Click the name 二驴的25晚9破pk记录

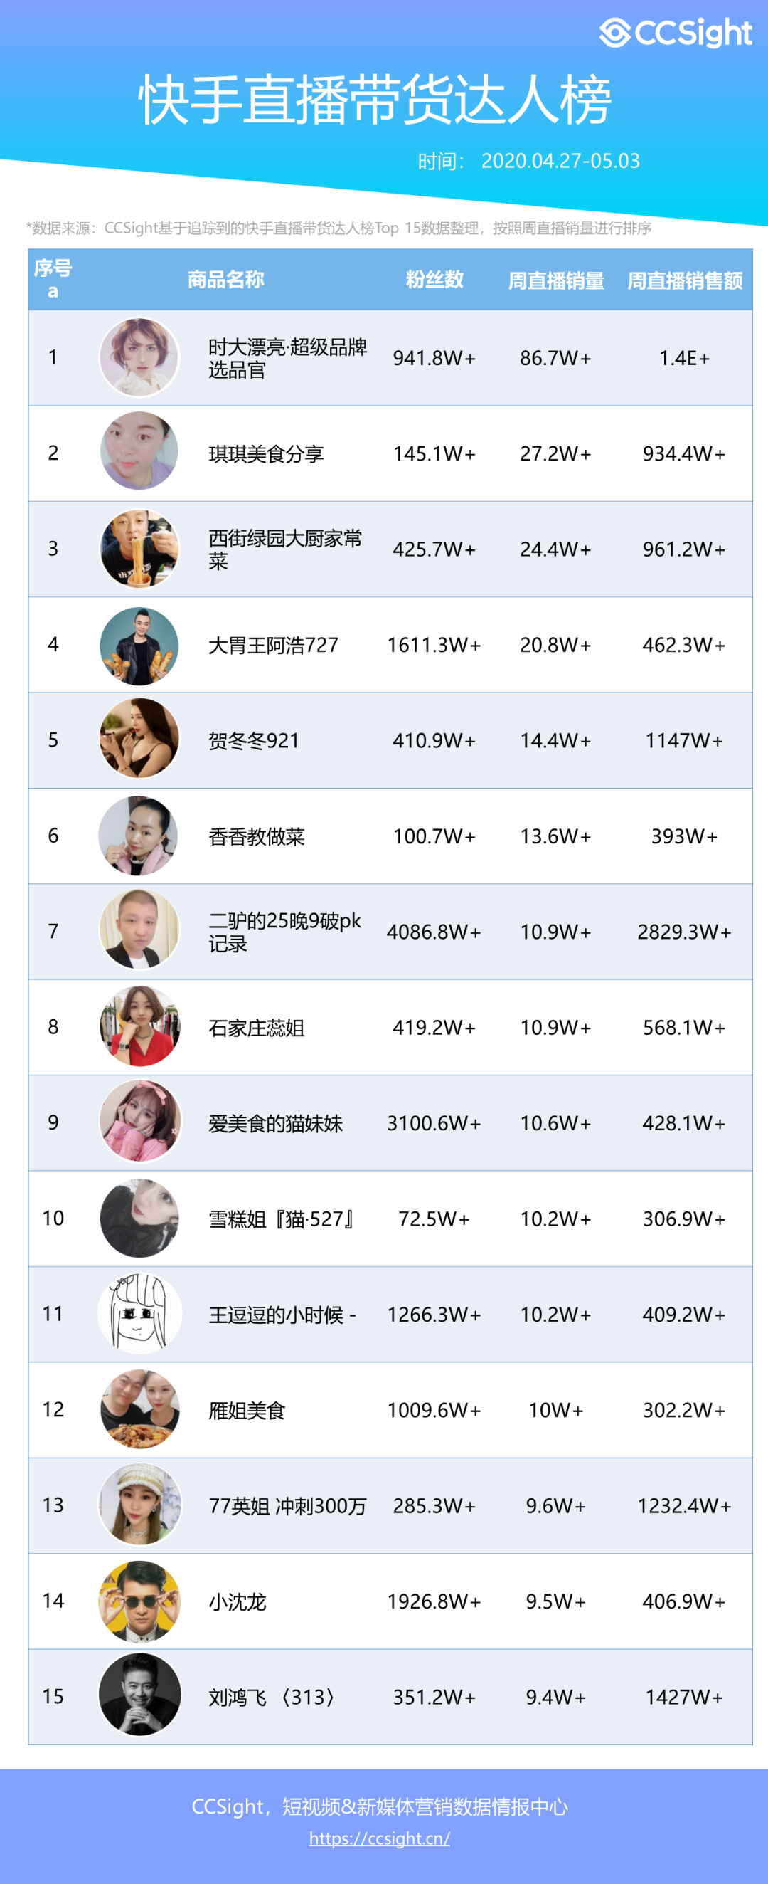click(x=285, y=932)
